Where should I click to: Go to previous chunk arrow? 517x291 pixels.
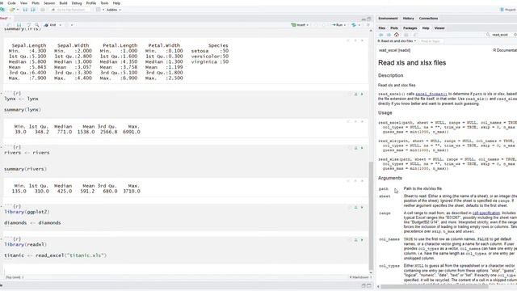tap(316, 25)
